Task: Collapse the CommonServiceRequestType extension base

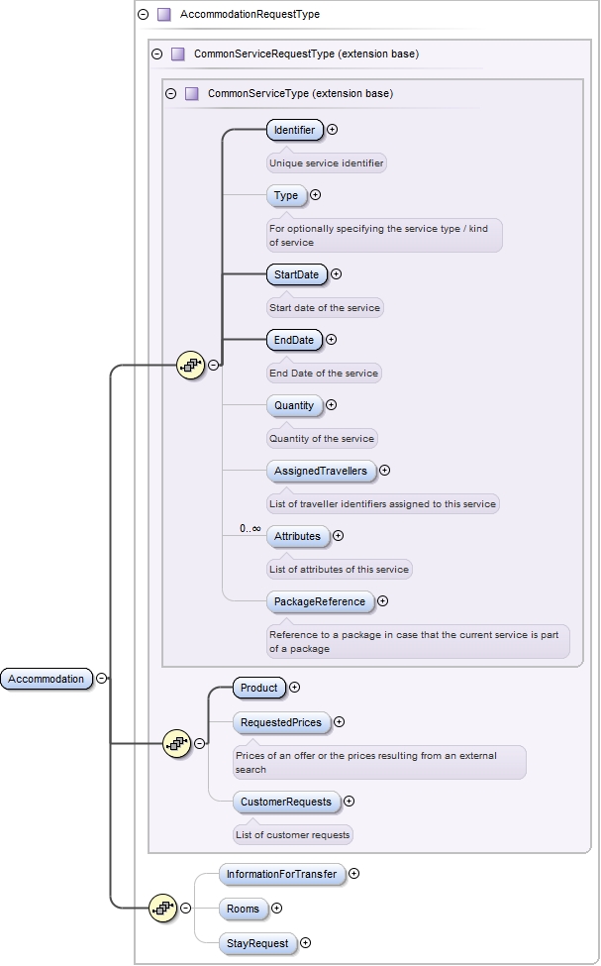Action: pos(157,54)
